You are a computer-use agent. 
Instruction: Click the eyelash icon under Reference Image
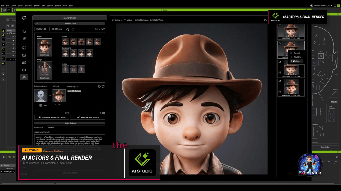45,105
